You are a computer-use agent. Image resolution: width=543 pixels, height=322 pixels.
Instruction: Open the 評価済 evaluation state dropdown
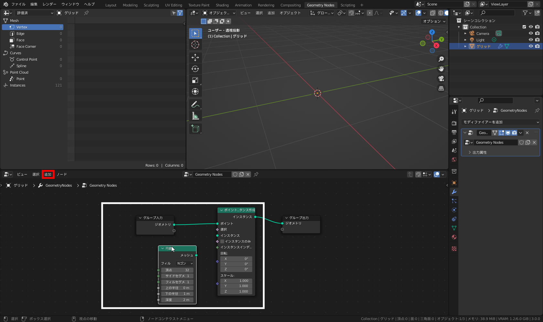point(34,13)
